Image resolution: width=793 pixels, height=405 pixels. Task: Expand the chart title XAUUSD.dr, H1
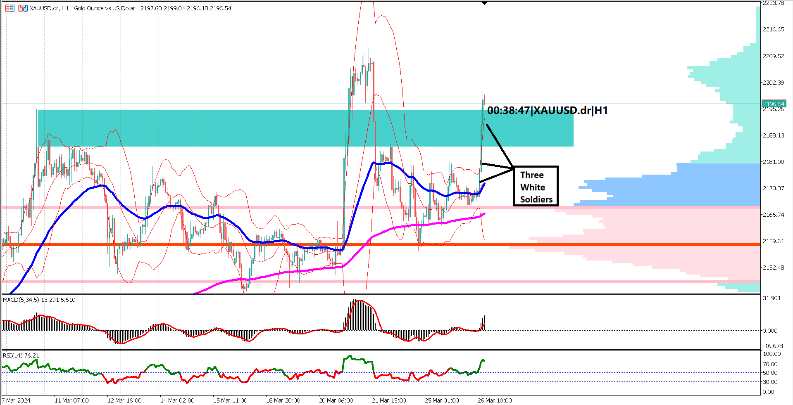[x=50, y=8]
